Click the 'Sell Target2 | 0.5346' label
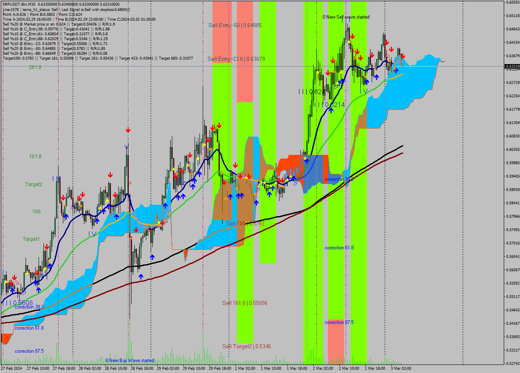 coord(246,346)
